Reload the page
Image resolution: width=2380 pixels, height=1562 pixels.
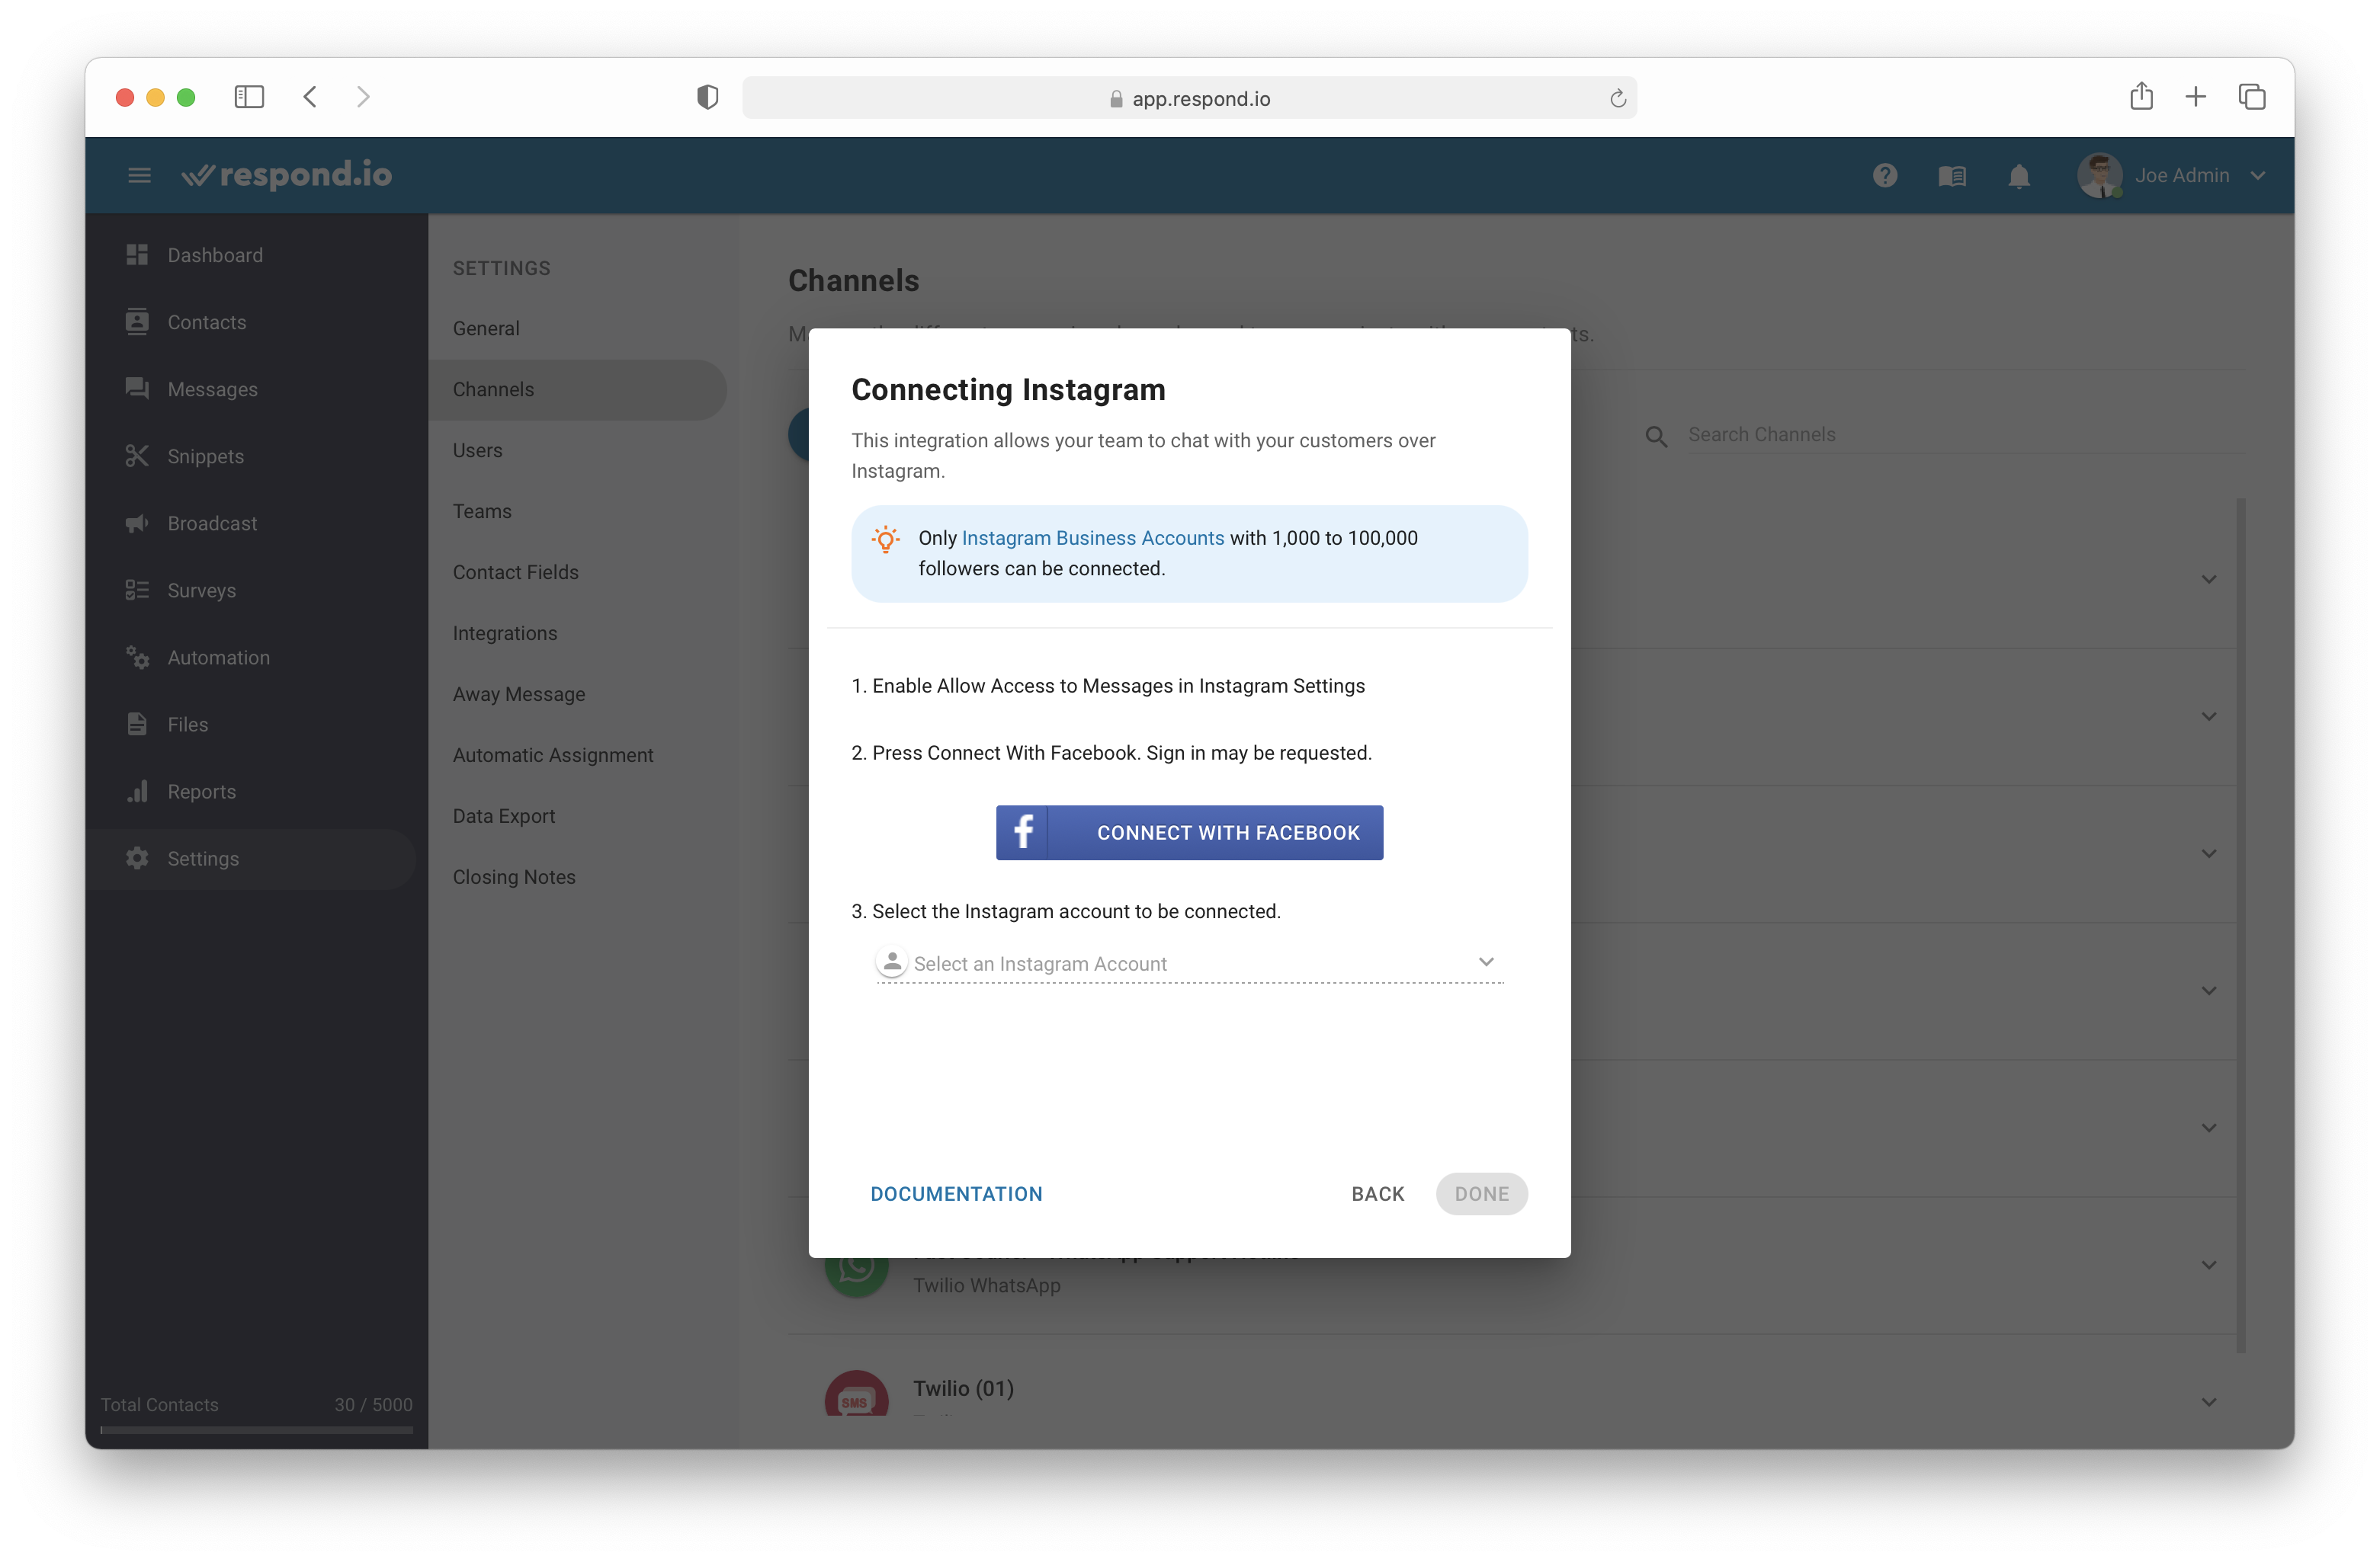1617,98
